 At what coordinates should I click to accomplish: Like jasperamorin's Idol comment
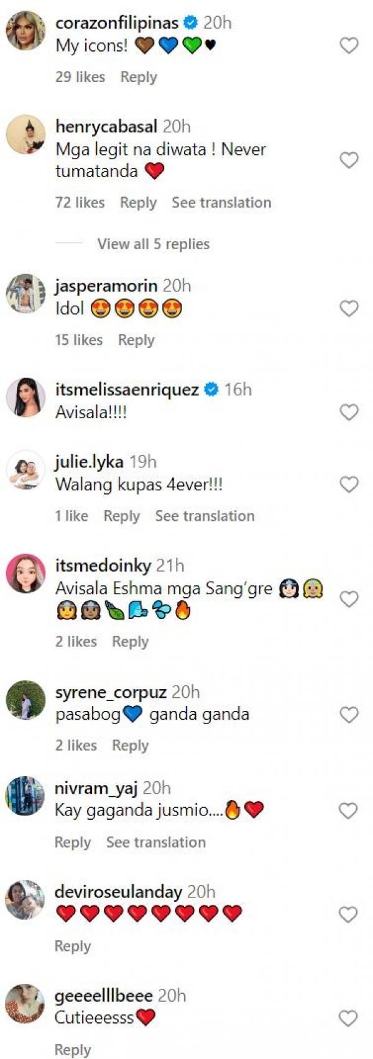coord(349,308)
